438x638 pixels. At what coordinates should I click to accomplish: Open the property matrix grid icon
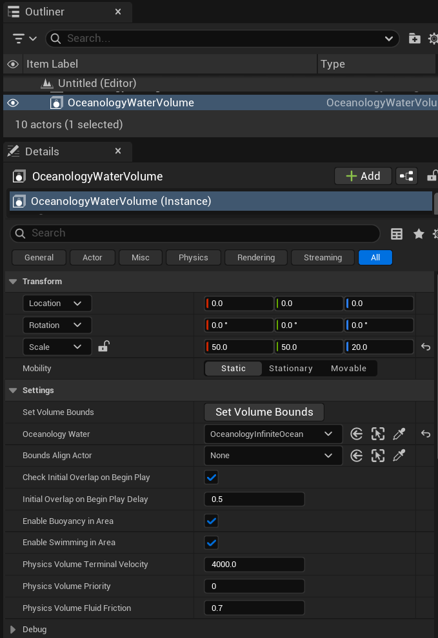396,233
